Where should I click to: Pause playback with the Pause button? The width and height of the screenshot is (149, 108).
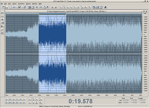click(21, 99)
